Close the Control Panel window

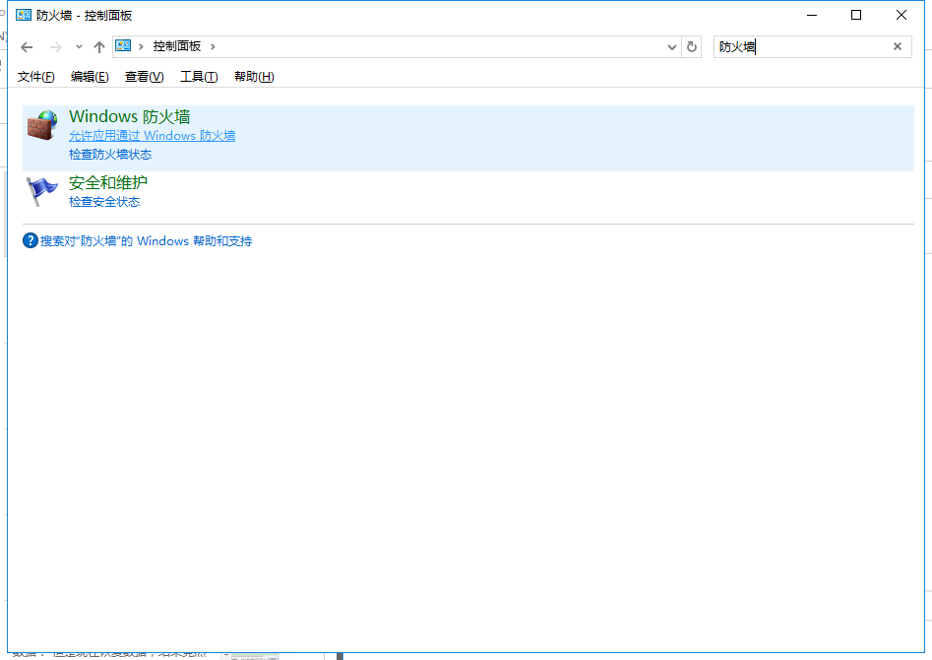901,15
